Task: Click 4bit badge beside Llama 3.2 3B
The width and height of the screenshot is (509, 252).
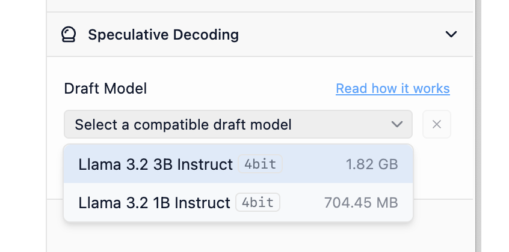Action: [260, 164]
